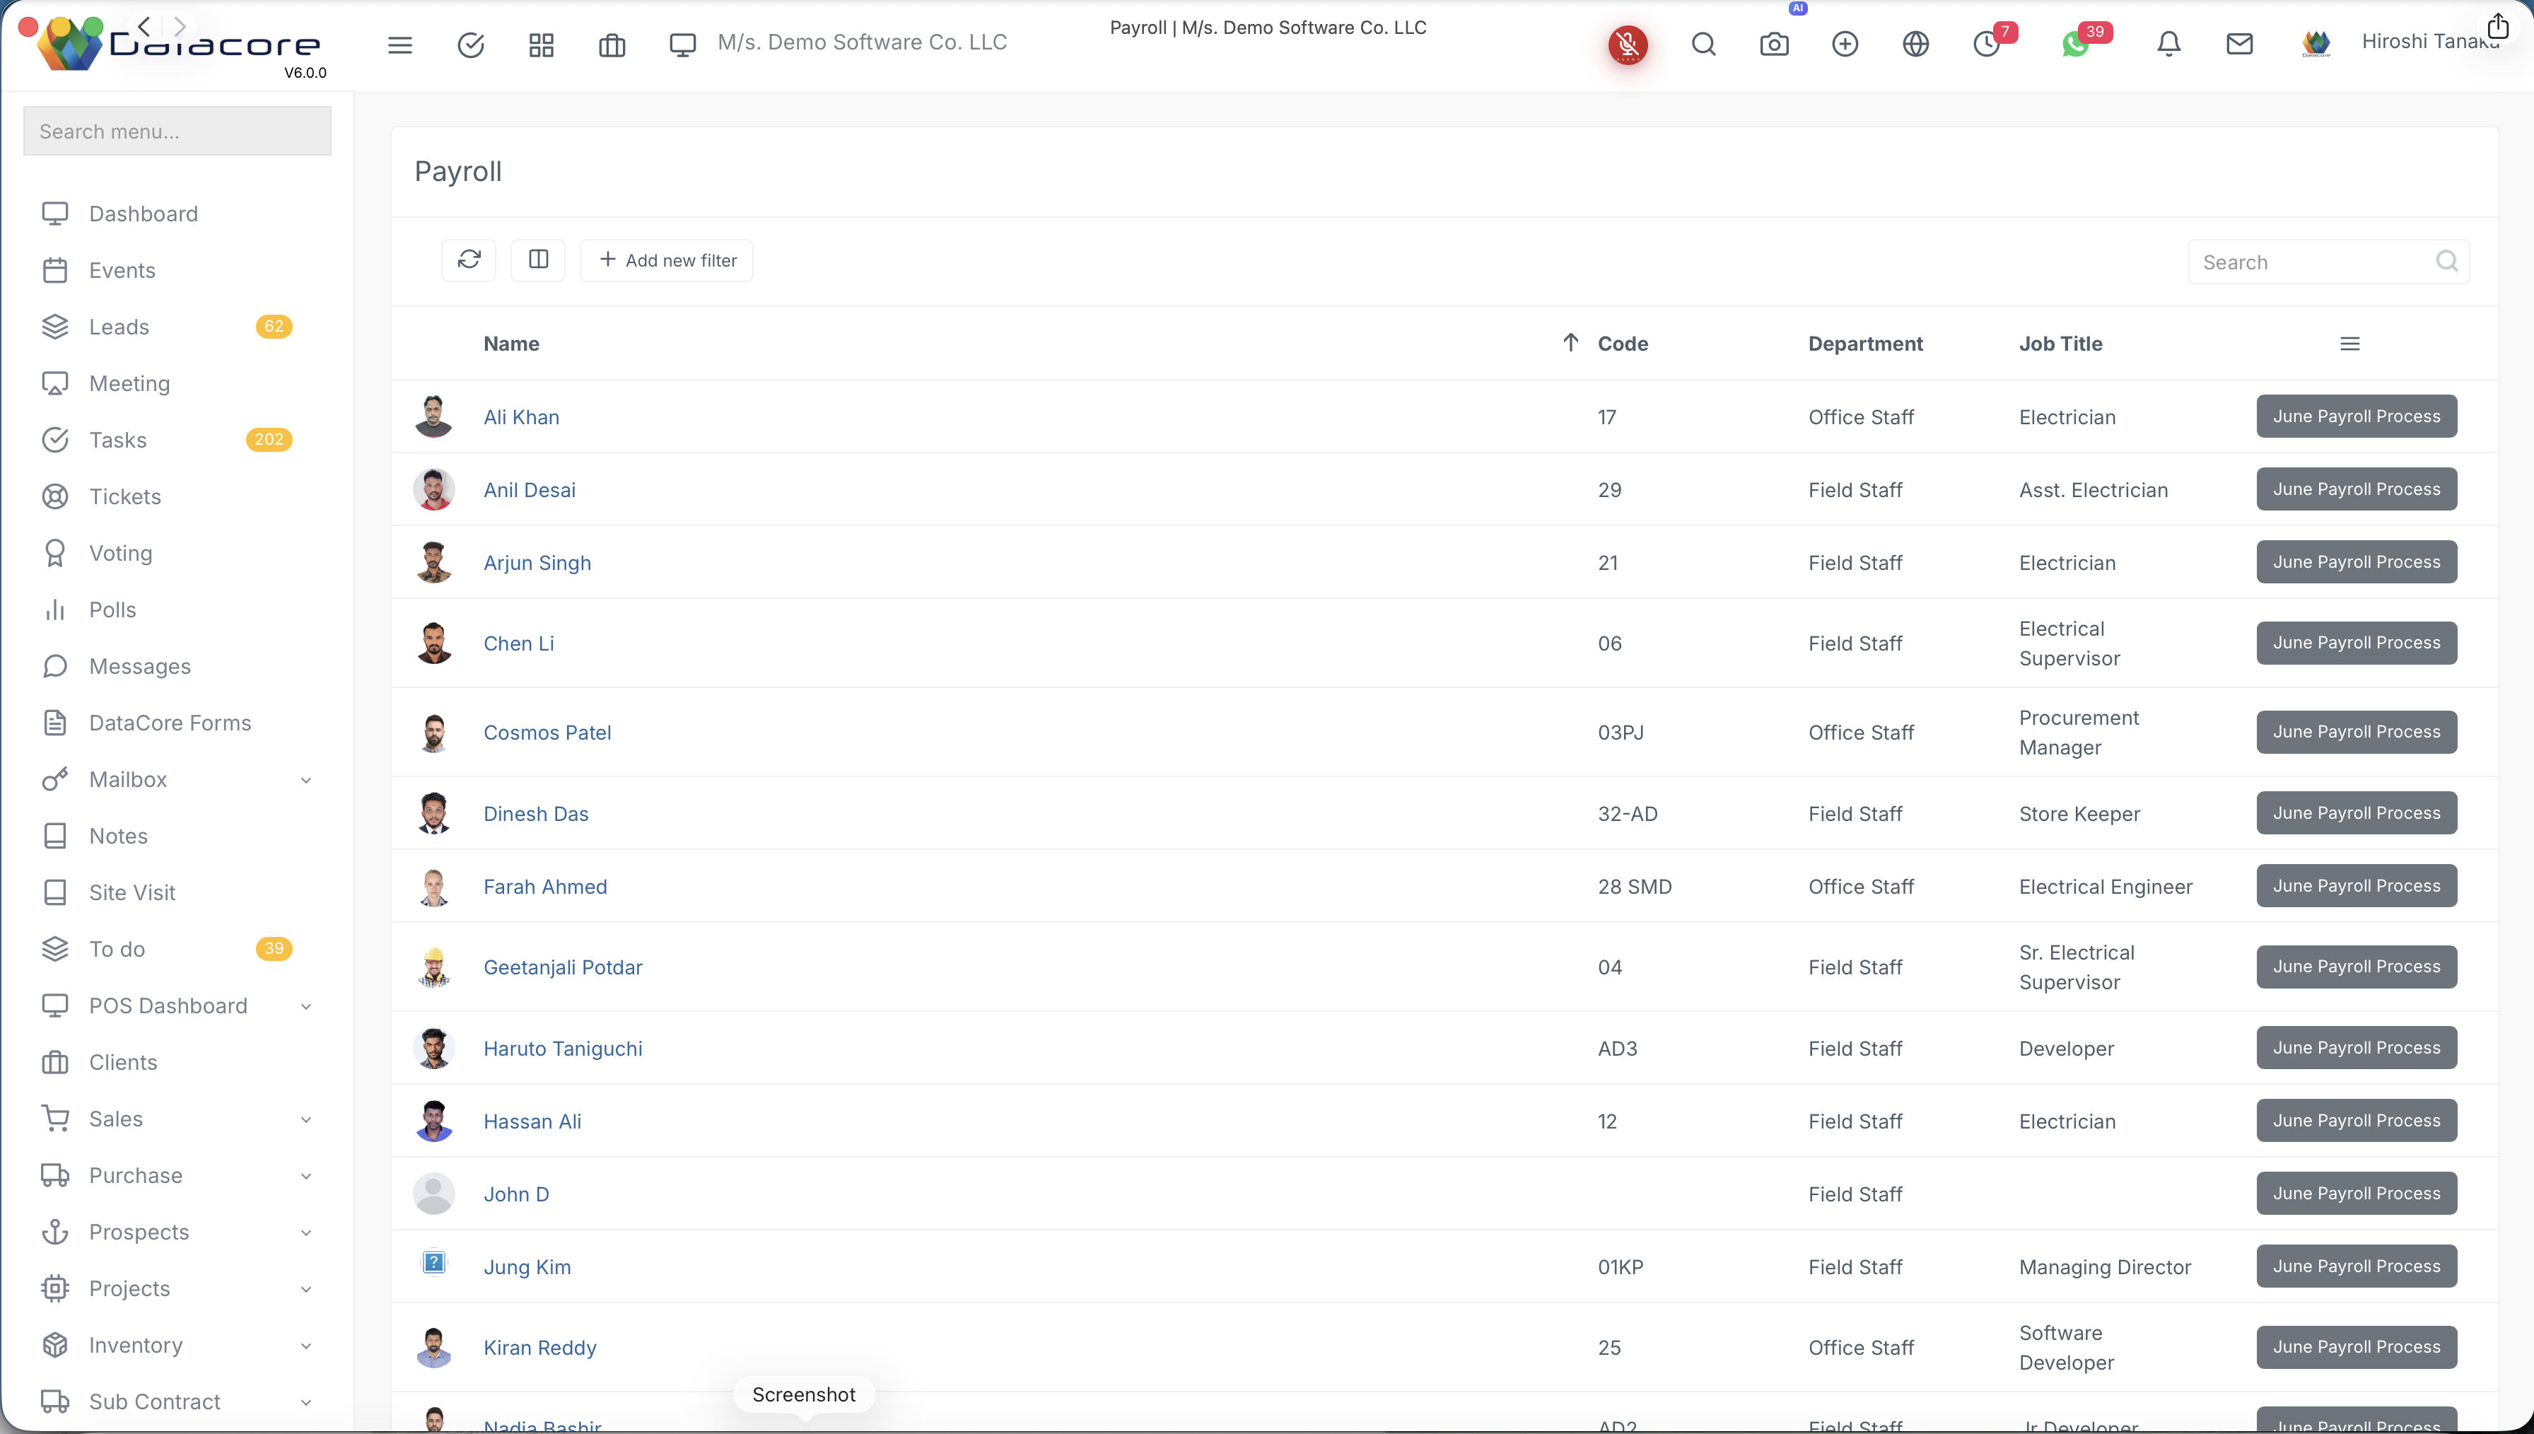Run June Payroll Process for John D

click(x=2357, y=1194)
